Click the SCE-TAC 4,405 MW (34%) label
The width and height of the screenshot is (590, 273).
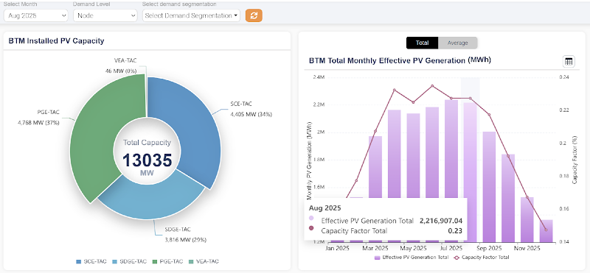point(251,109)
